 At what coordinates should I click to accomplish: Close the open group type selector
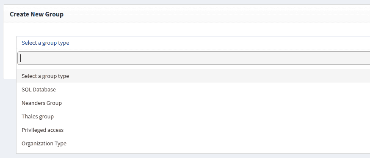pyautogui.click(x=193, y=43)
